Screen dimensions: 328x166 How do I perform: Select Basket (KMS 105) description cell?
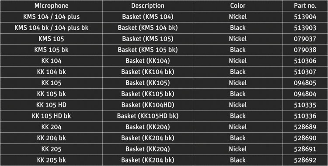point(148,39)
